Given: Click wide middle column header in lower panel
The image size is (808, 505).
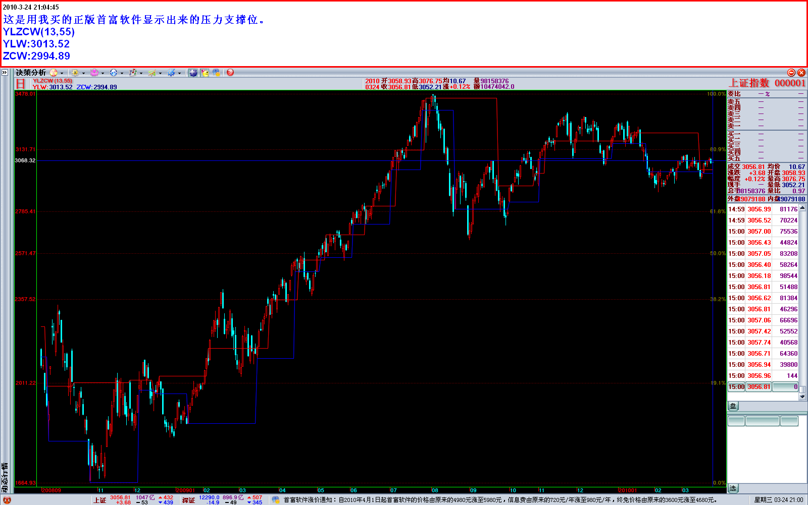Looking at the screenshot, I should click(763, 421).
